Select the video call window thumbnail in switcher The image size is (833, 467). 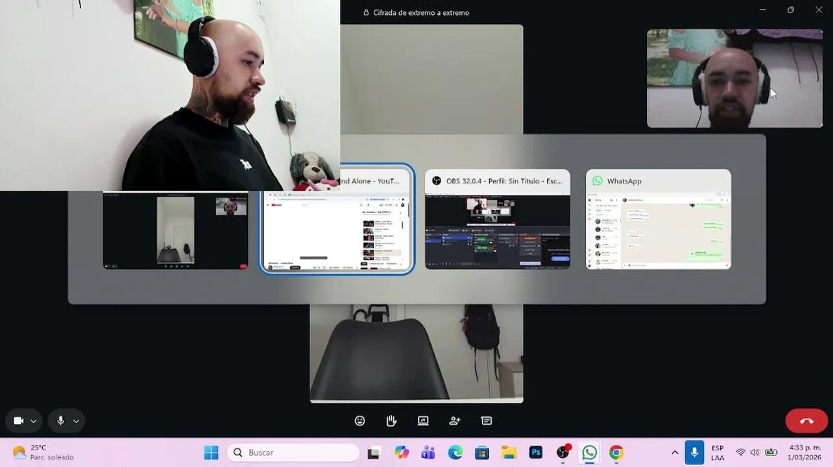click(x=176, y=230)
